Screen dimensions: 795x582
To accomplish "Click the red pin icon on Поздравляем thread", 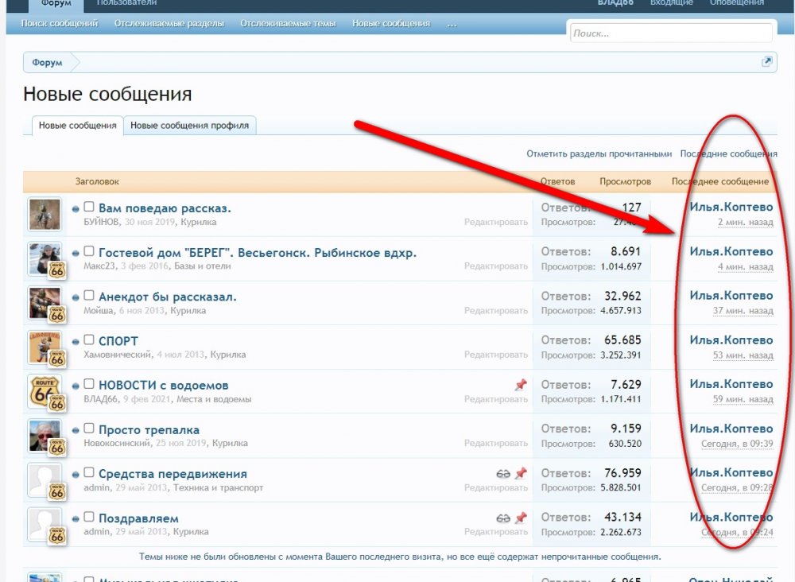I will [x=521, y=518].
